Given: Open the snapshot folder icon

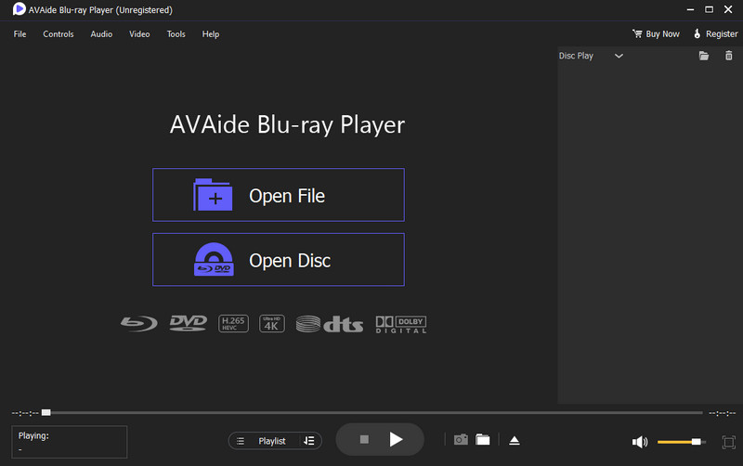Looking at the screenshot, I should 483,440.
